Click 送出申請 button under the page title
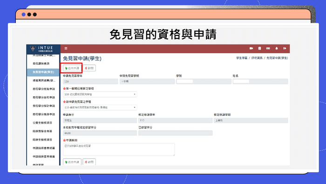Screen dimensions: 326x184 [x=72, y=68]
